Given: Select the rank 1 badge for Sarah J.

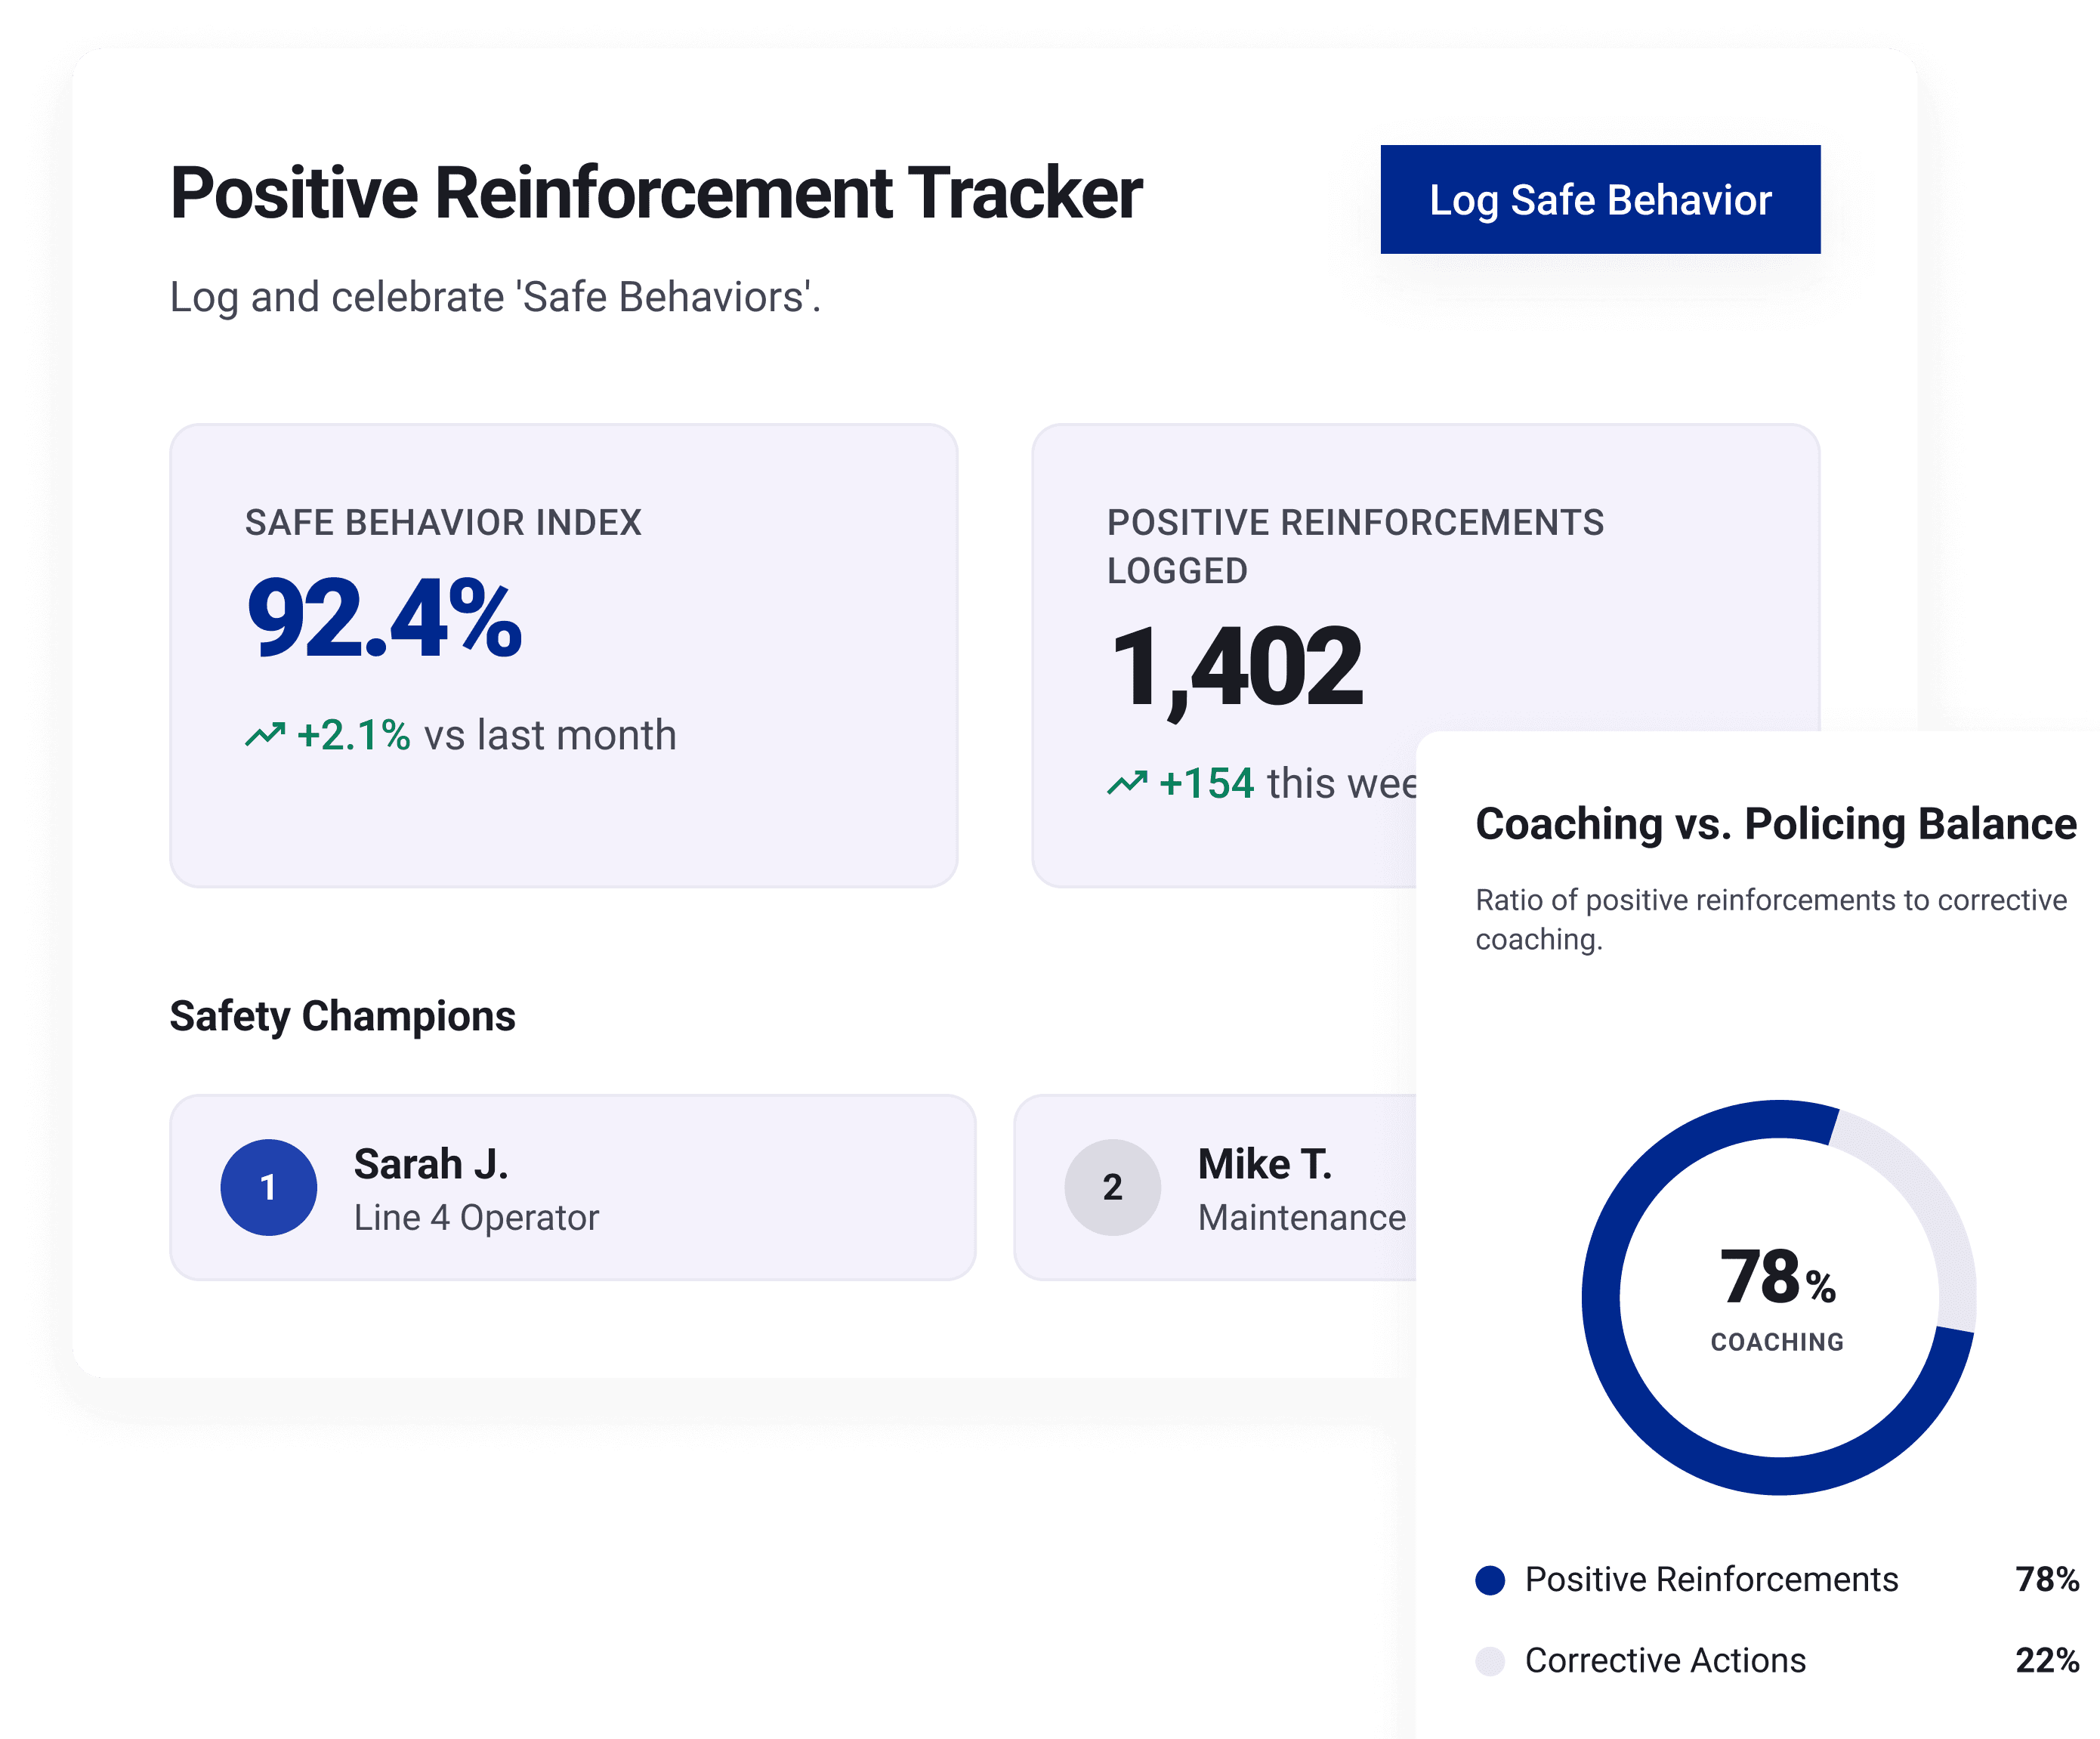Looking at the screenshot, I should pyautogui.click(x=268, y=1187).
